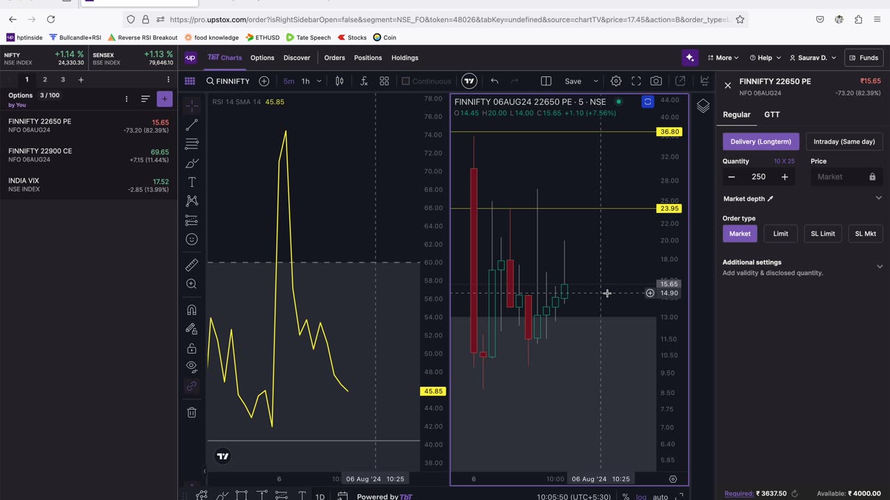Select the brush drawing tool
This screenshot has height=500, width=890.
(x=192, y=163)
